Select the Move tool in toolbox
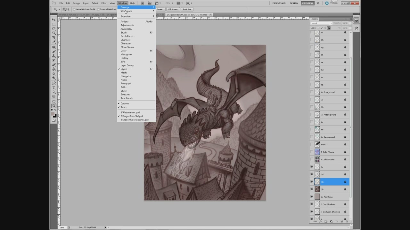410x230 pixels. pyautogui.click(x=54, y=19)
